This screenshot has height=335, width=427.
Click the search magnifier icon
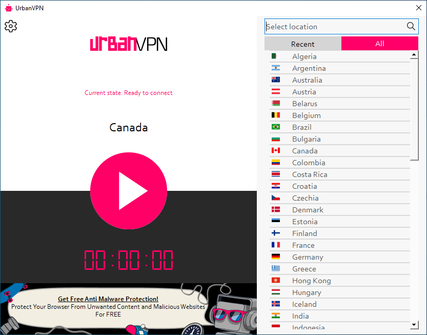[411, 26]
